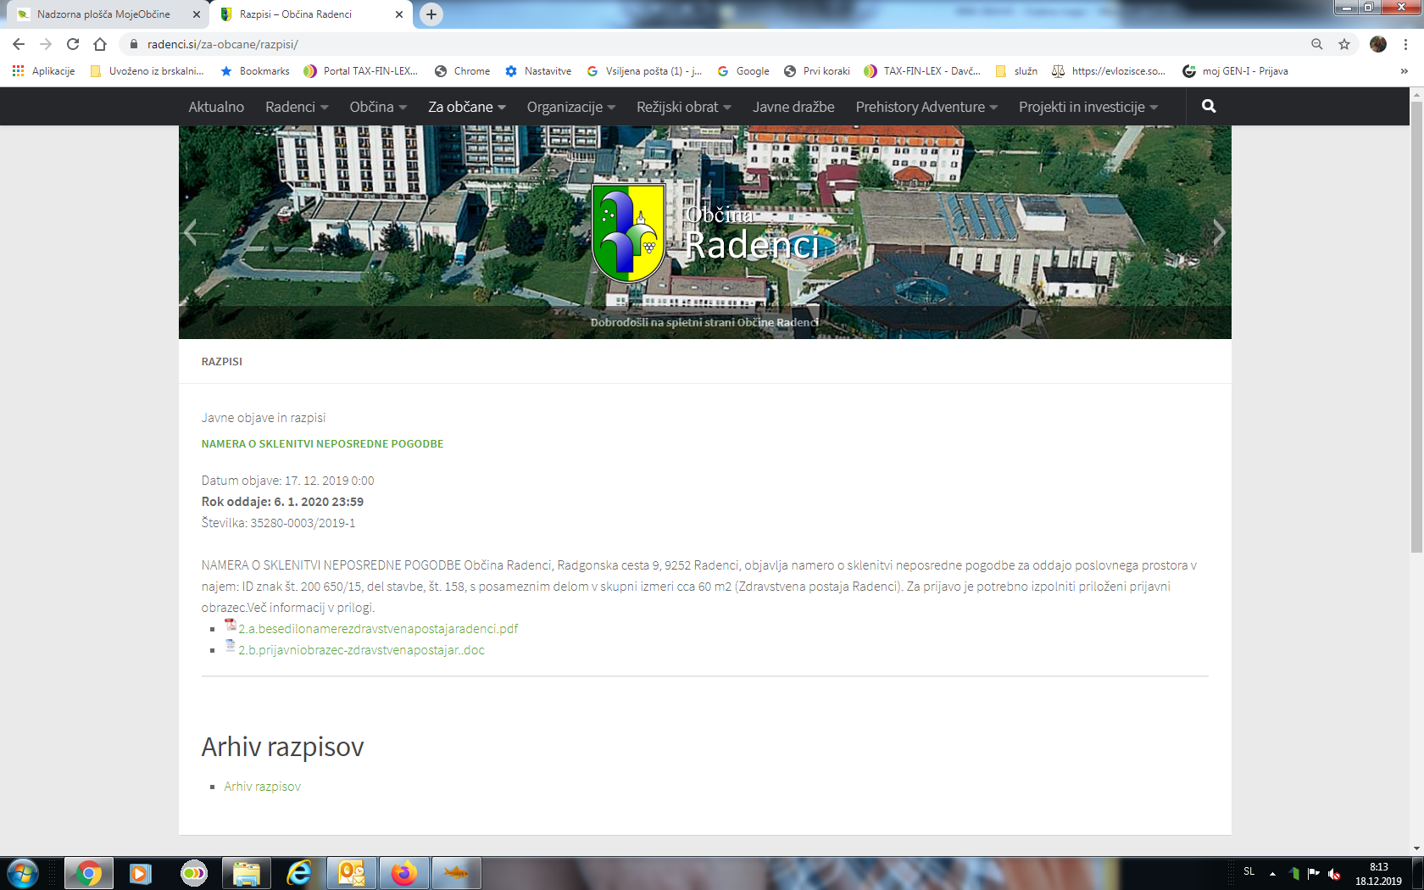Open the Aktualno menu item
1424x890 pixels.
pyautogui.click(x=216, y=107)
